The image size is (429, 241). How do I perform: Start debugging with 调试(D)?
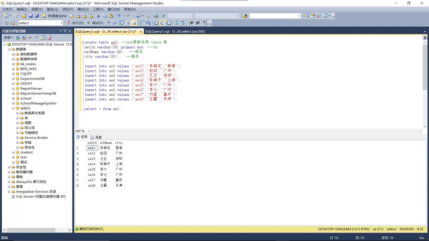click(95, 23)
